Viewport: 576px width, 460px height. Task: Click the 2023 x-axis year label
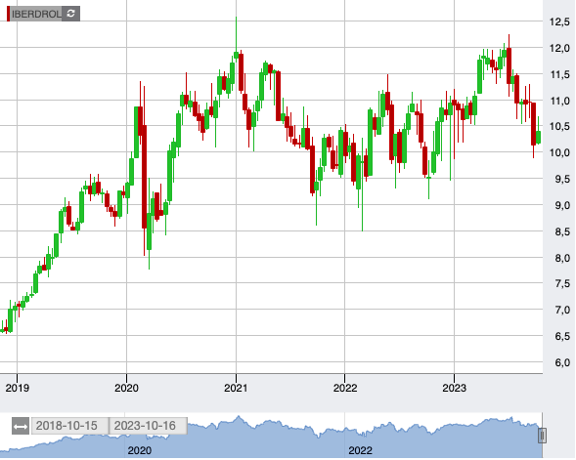[454, 388]
